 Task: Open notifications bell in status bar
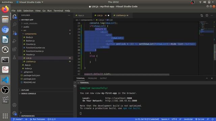pos(213,119)
